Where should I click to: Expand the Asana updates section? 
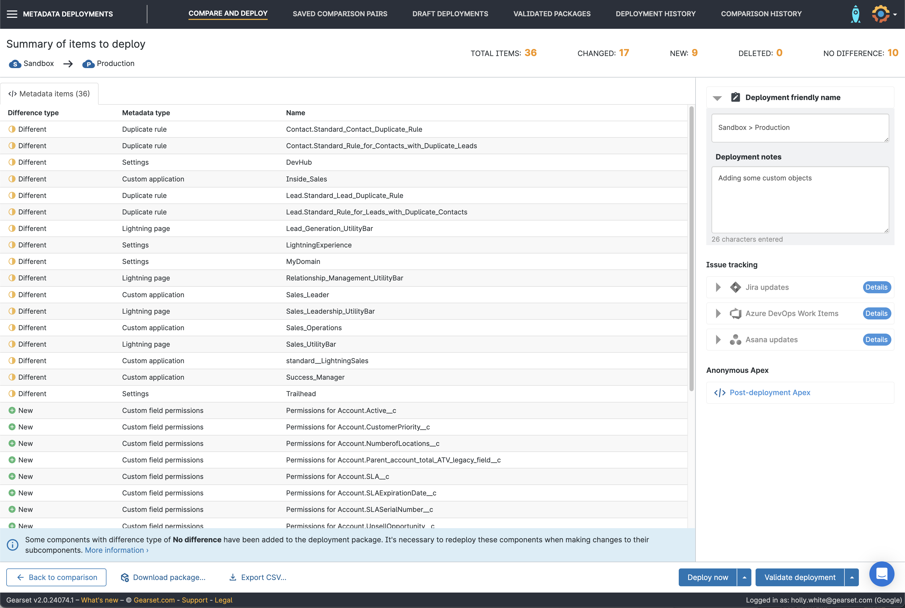(x=718, y=340)
